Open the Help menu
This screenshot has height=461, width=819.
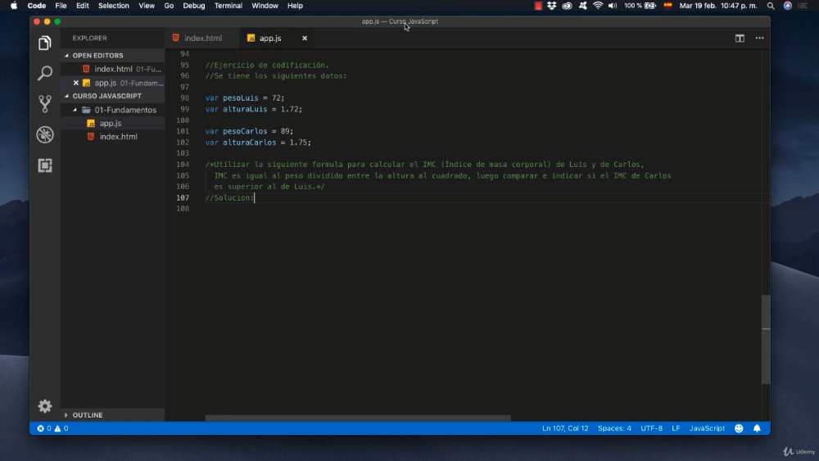(x=295, y=6)
